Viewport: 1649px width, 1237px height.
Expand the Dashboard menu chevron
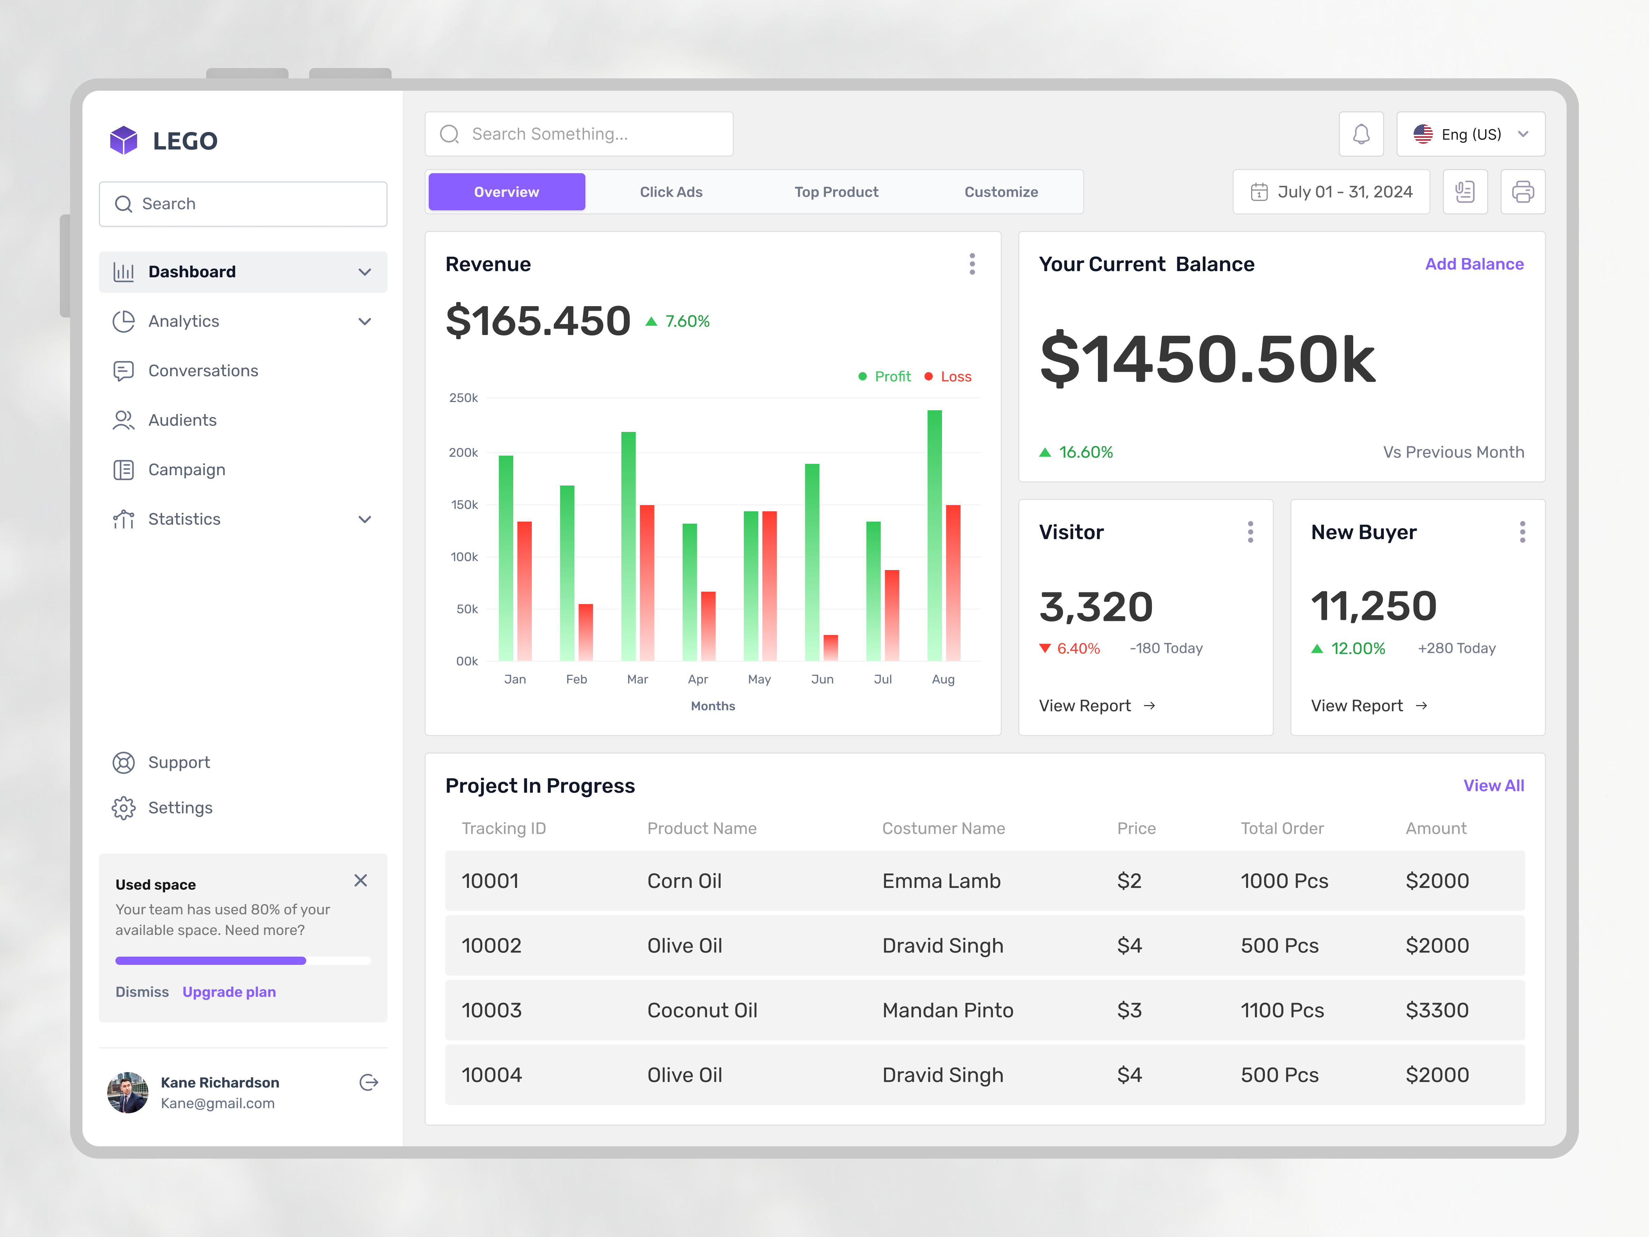tap(364, 272)
